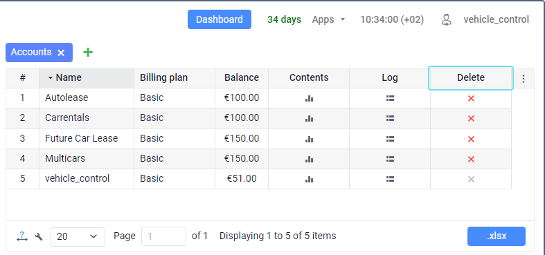The height and width of the screenshot is (255, 545).
Task: Open the rows-per-page dropdown showing 20
Action: pyautogui.click(x=78, y=237)
